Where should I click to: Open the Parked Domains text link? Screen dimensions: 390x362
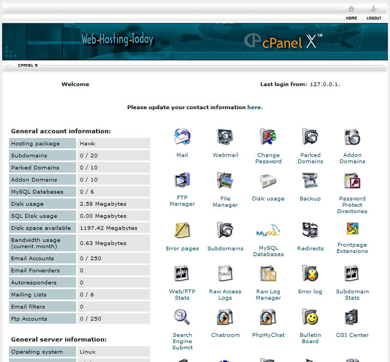point(310,158)
